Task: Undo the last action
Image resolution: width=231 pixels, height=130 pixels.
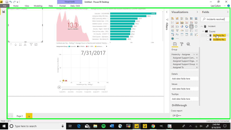Action: pyautogui.click(x=10, y=2)
